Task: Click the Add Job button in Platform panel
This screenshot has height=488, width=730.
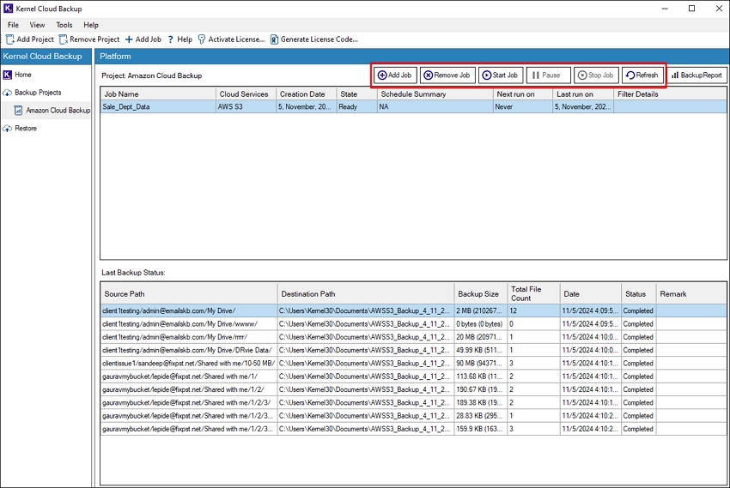Action: coord(395,75)
